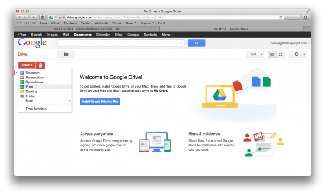Open Contacts in Google bar
The width and height of the screenshot is (325, 195).
tap(150, 35)
